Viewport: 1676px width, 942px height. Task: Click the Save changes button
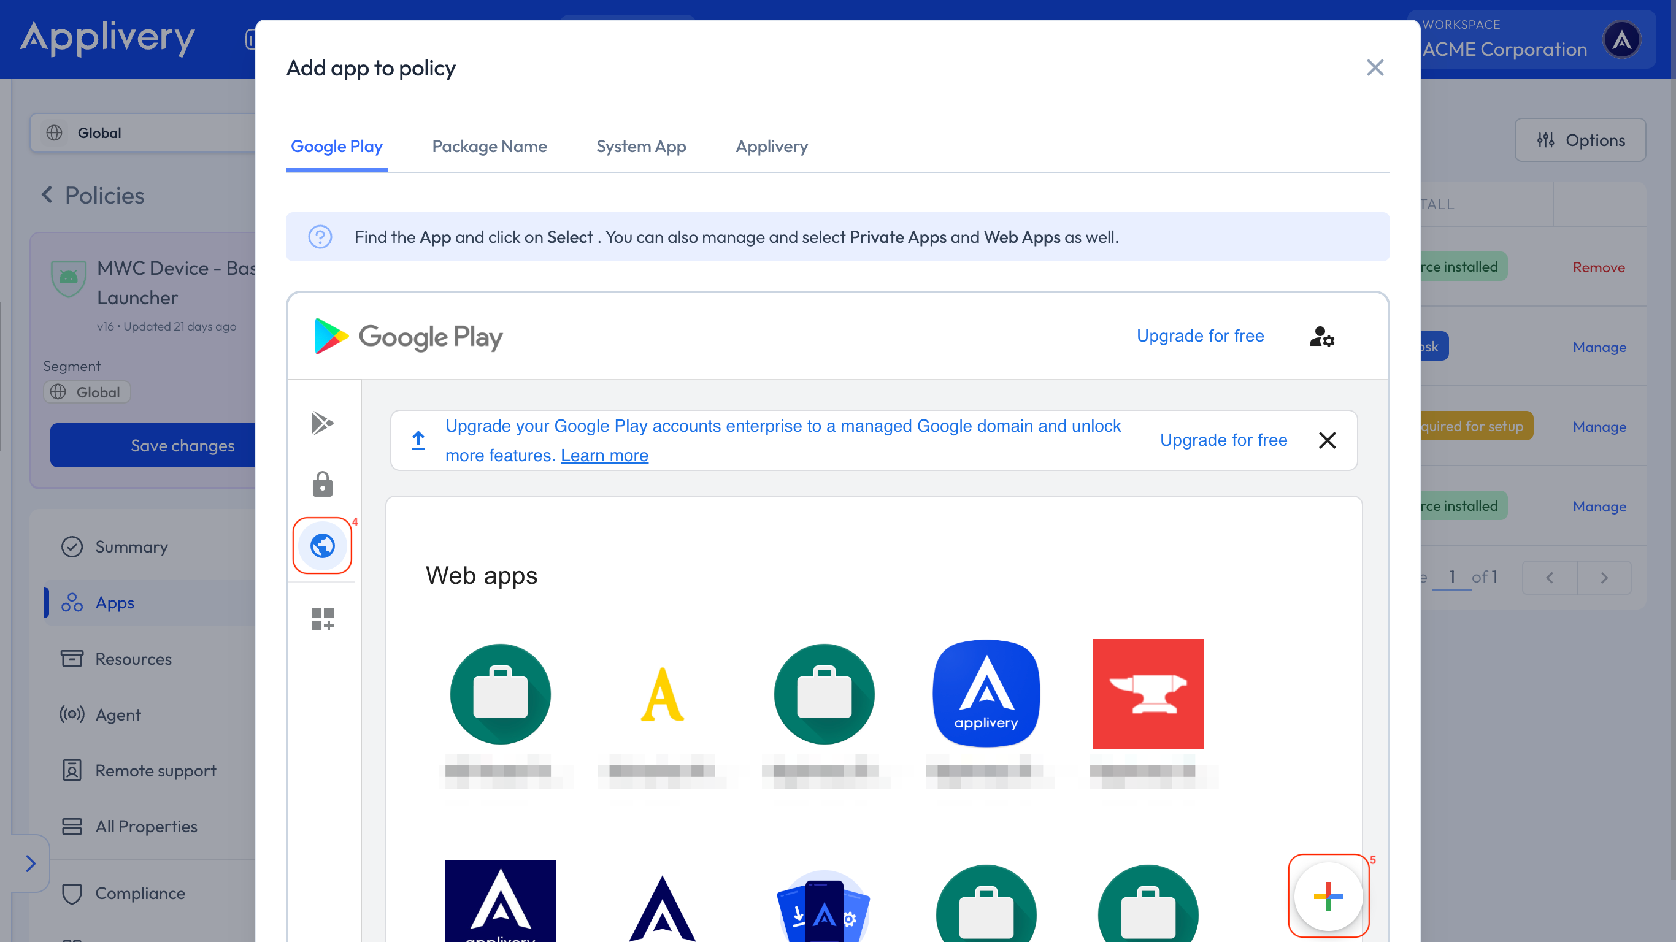pyautogui.click(x=182, y=446)
